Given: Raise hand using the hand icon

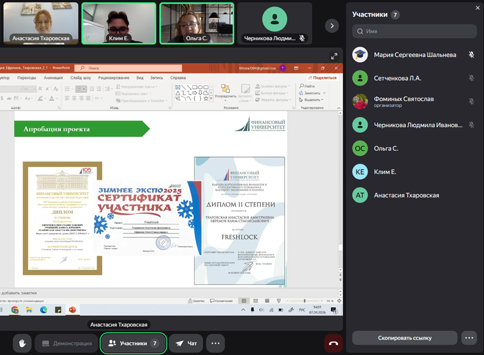Looking at the screenshot, I should click(x=22, y=343).
